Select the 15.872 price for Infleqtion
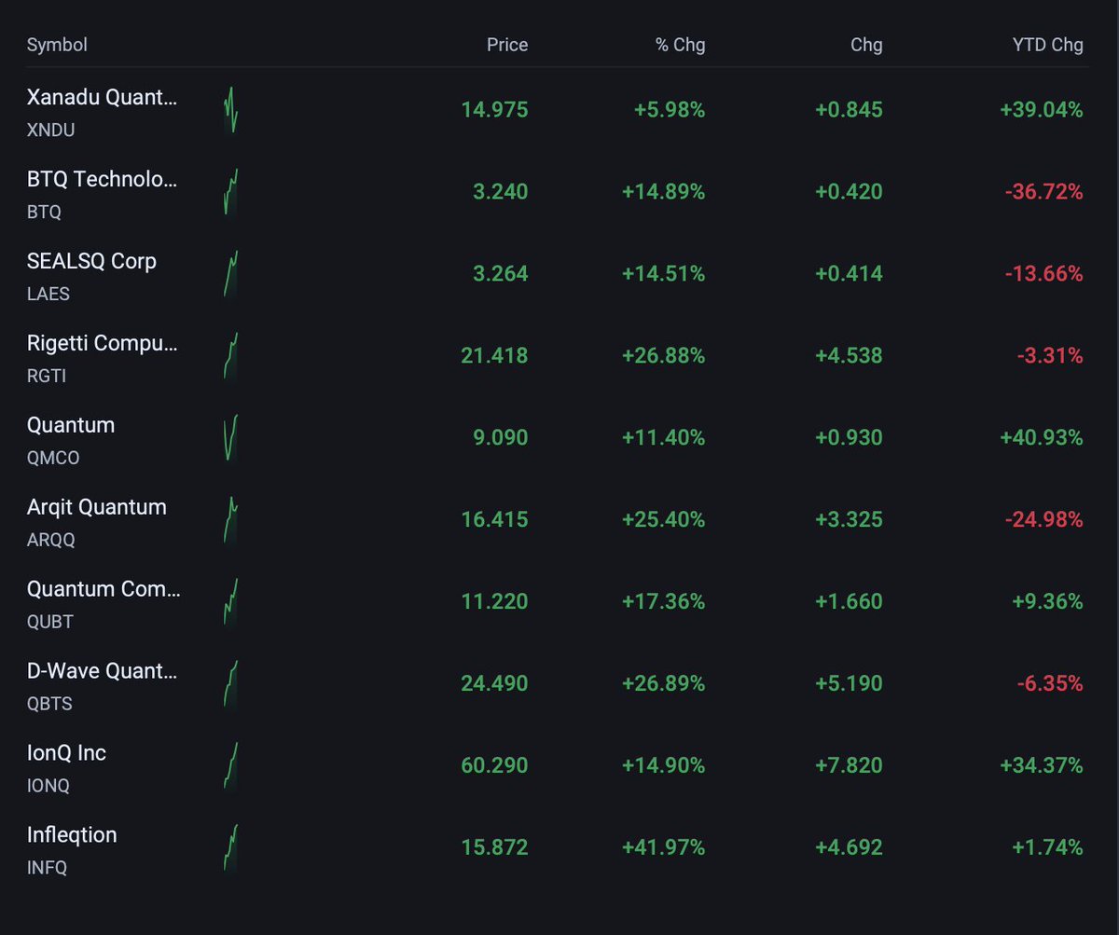This screenshot has height=935, width=1119. 494,848
